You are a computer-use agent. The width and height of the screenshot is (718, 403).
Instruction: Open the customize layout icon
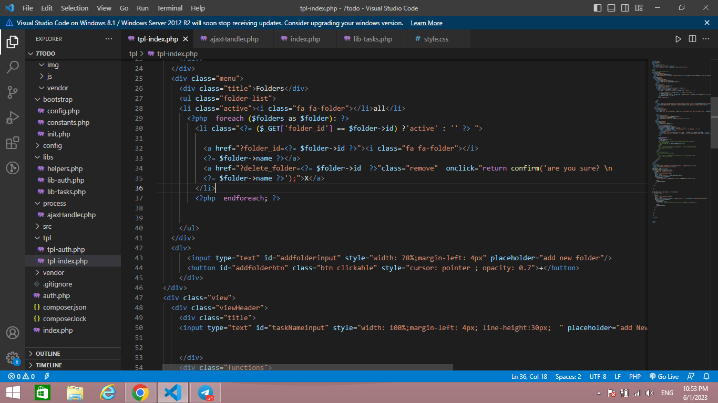click(x=639, y=8)
